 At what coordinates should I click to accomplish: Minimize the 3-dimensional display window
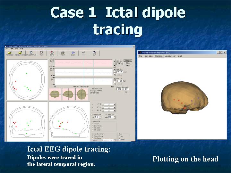[218, 52]
